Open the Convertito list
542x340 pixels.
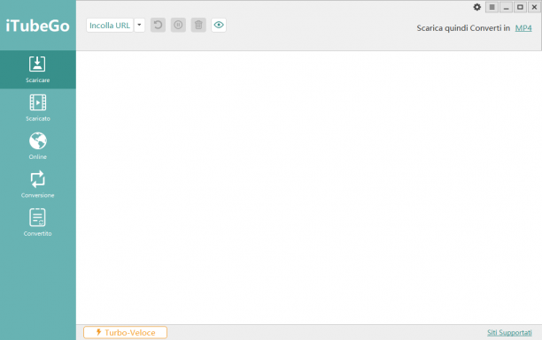point(38,223)
